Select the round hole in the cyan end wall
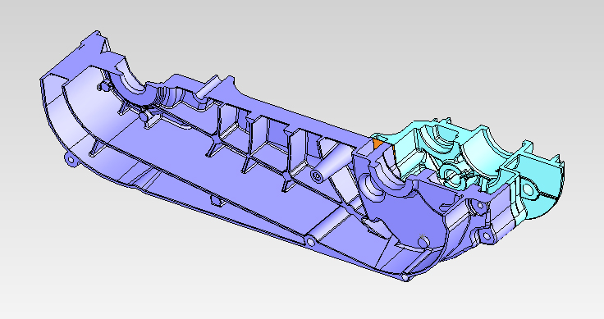This screenshot has height=319, width=604. [x=528, y=190]
